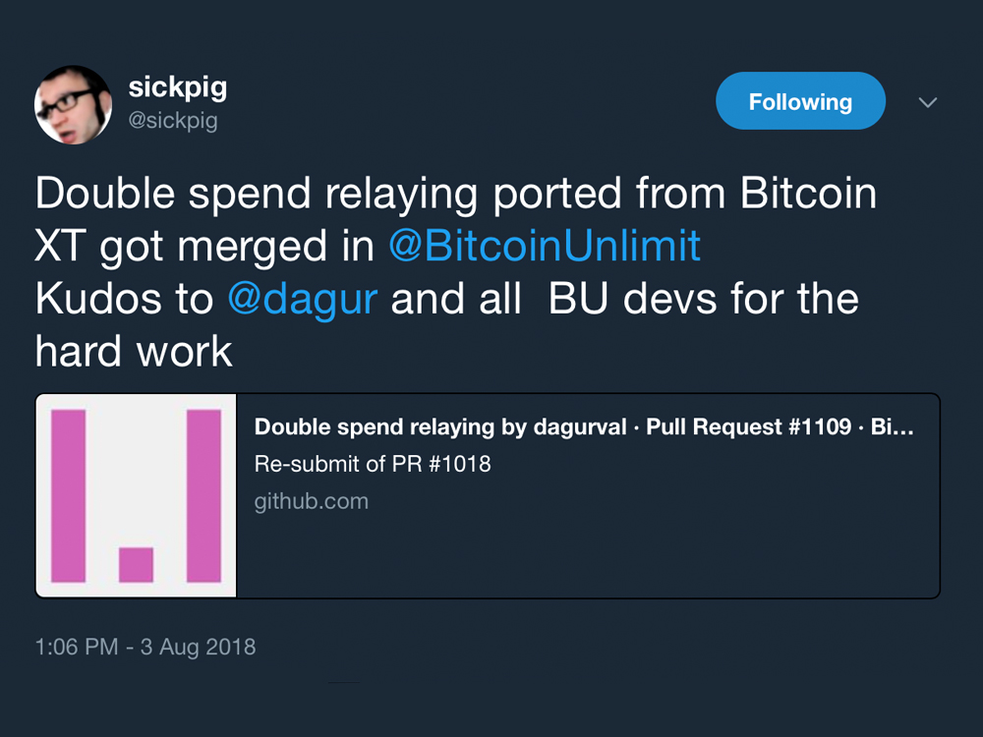Open the 'Double spend relaying by dagurval' card title

[x=440, y=427]
